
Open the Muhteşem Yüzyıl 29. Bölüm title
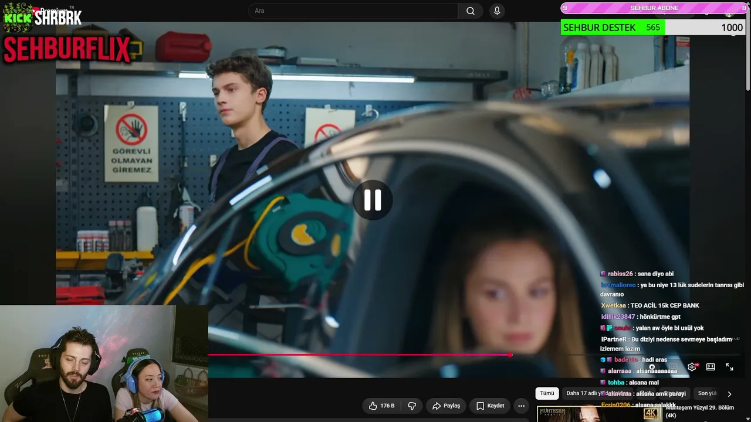[699, 411]
